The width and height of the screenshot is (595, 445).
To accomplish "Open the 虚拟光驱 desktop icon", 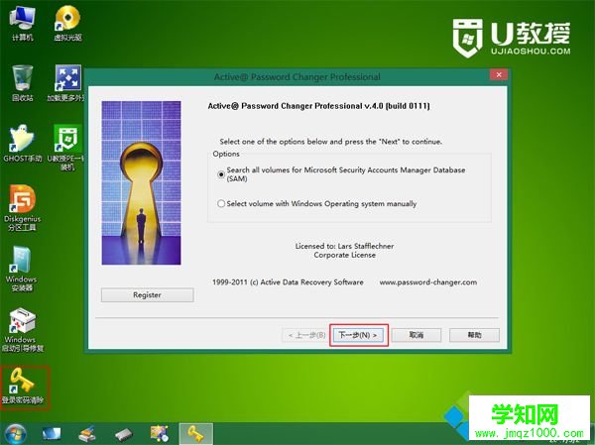I will (x=67, y=23).
